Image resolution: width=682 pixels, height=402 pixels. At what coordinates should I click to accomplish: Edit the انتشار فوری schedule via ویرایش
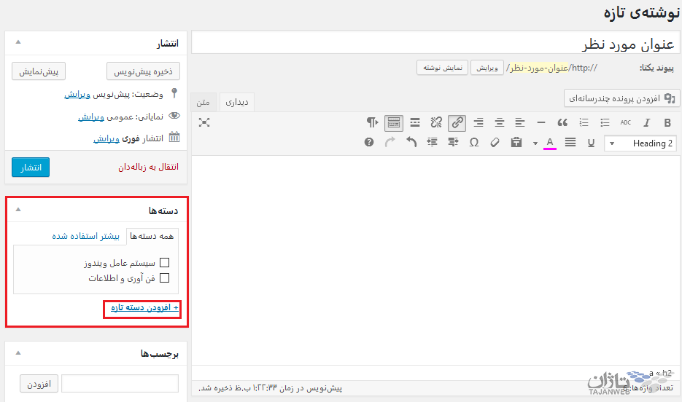click(x=106, y=138)
